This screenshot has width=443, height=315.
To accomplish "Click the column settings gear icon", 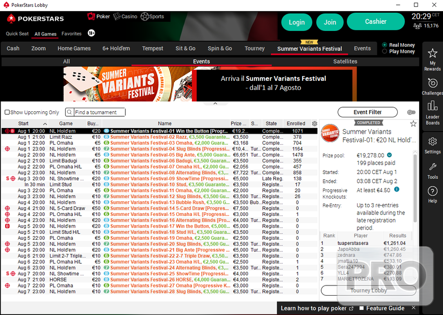I will point(315,123).
